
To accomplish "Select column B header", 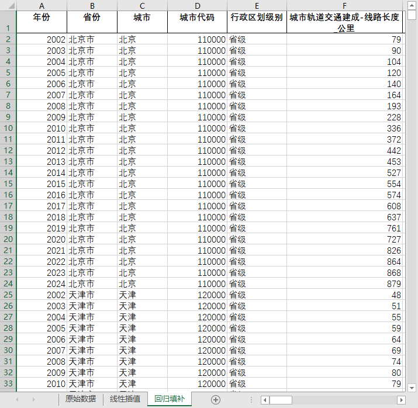I will (x=92, y=6).
